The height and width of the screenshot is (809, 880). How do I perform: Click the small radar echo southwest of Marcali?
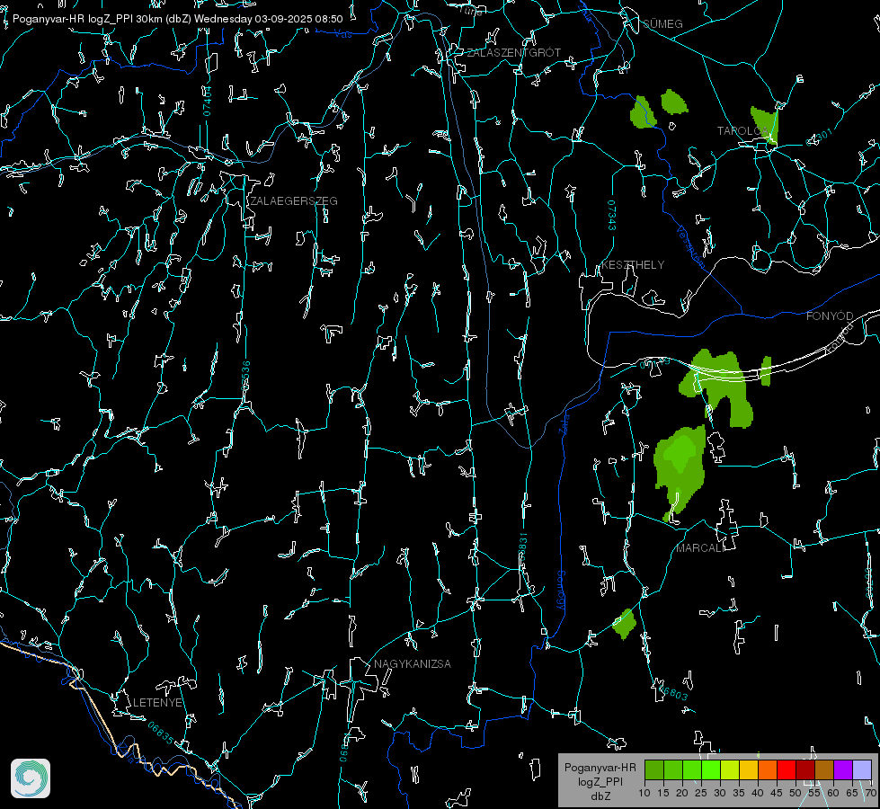click(624, 623)
